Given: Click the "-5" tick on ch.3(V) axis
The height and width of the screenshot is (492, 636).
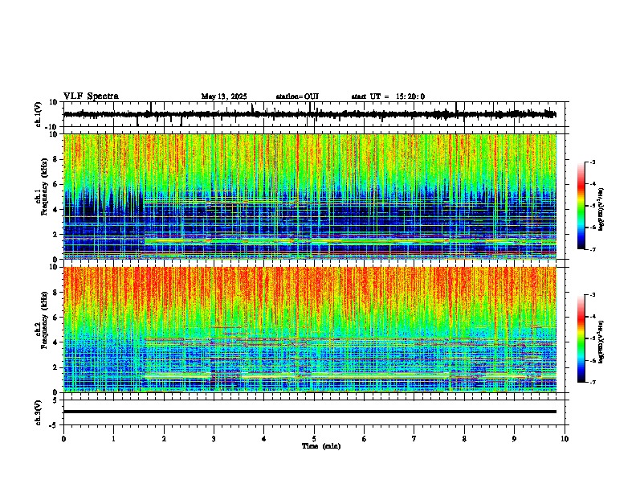Looking at the screenshot, I should click(x=55, y=425).
